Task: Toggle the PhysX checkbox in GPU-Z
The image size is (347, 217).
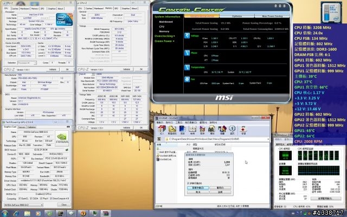Action: click(x=41, y=199)
